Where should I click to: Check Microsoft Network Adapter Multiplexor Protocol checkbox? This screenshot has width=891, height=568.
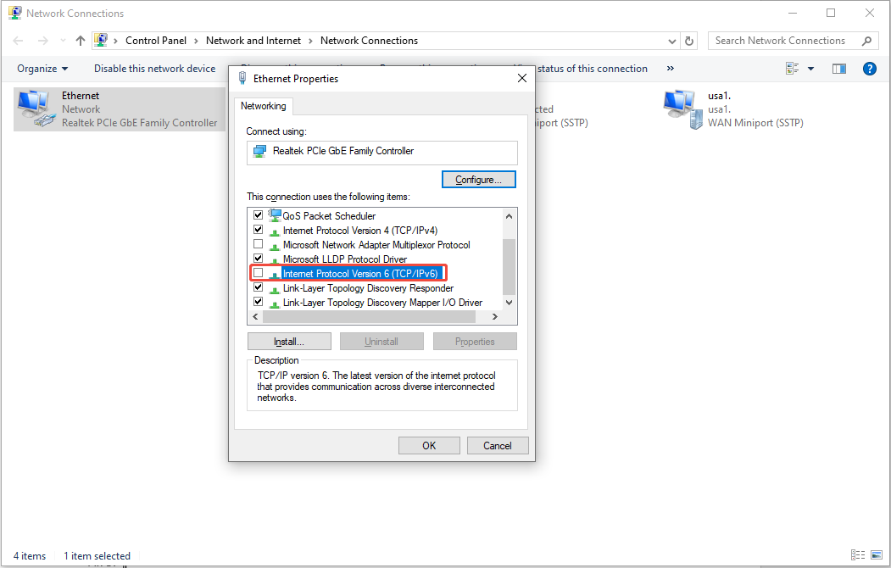pyautogui.click(x=258, y=243)
